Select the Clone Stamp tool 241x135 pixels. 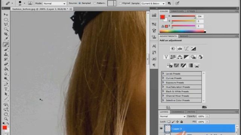coord(6,54)
